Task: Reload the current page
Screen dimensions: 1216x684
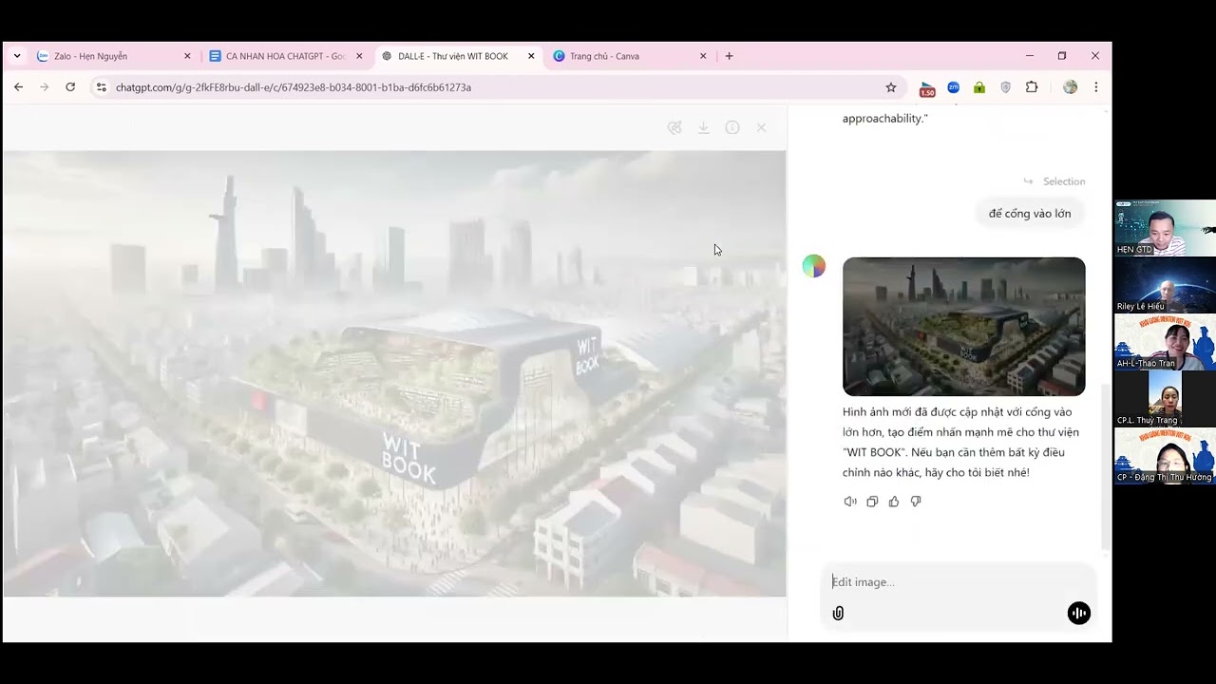Action: click(70, 87)
